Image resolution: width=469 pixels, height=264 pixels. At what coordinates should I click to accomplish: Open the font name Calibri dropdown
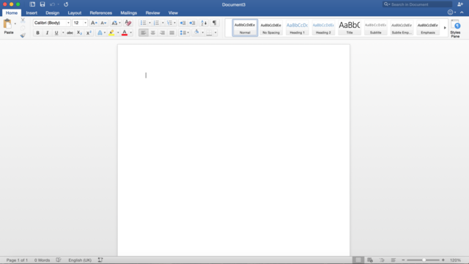(68, 23)
